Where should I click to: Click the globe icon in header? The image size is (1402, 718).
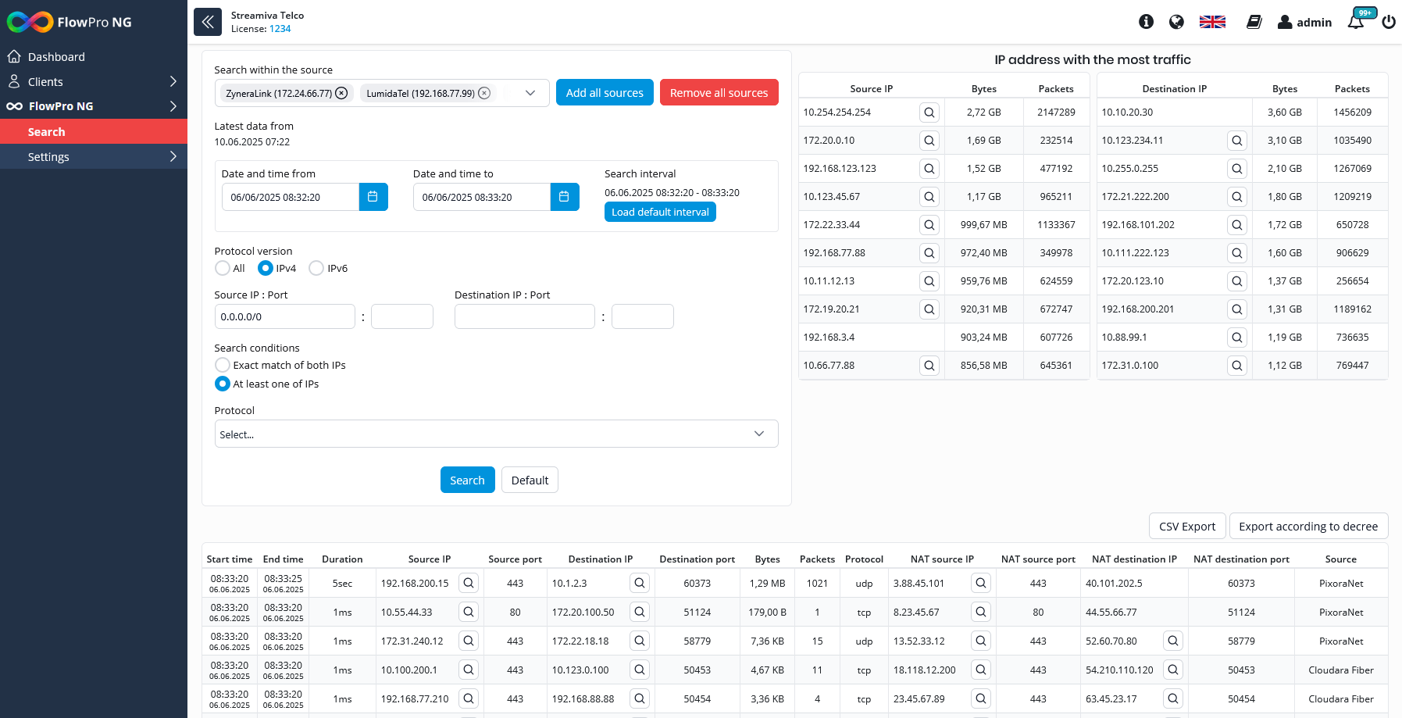coord(1176,22)
